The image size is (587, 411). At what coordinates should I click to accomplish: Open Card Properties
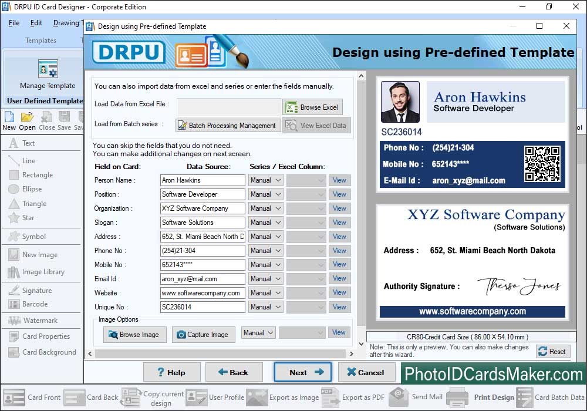pos(39,336)
